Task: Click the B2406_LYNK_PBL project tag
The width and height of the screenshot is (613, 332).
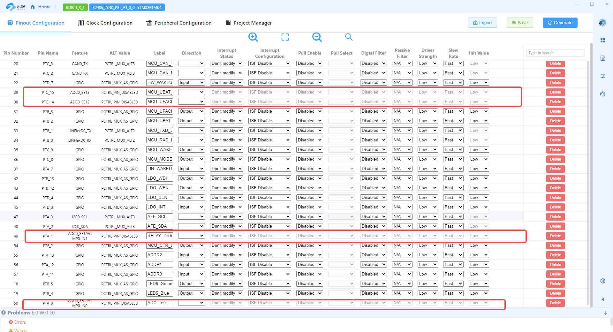Action: (127, 7)
